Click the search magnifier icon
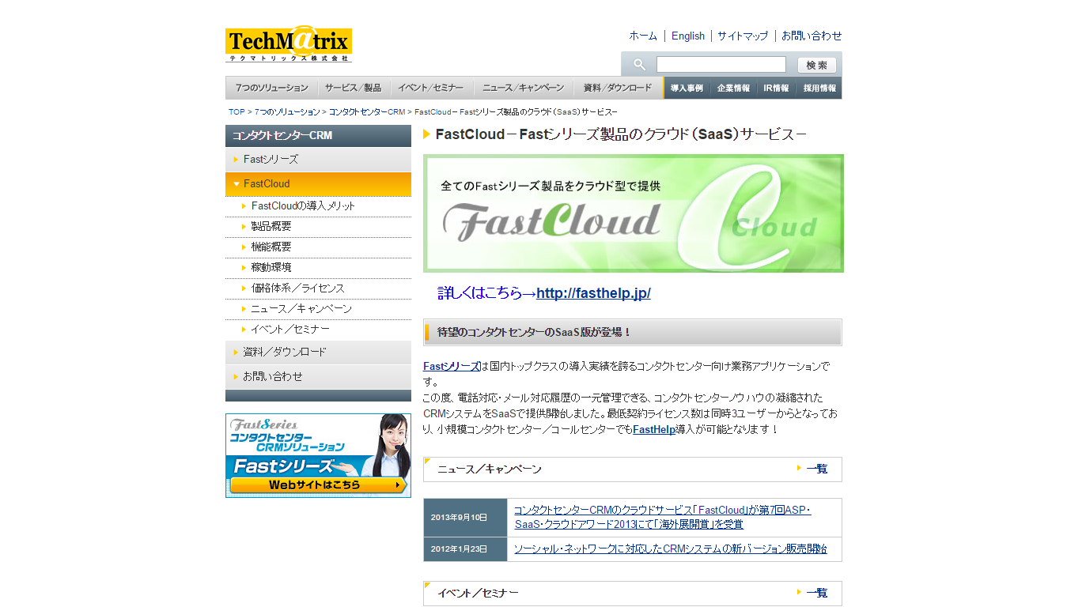The width and height of the screenshot is (1067, 607). [640, 65]
